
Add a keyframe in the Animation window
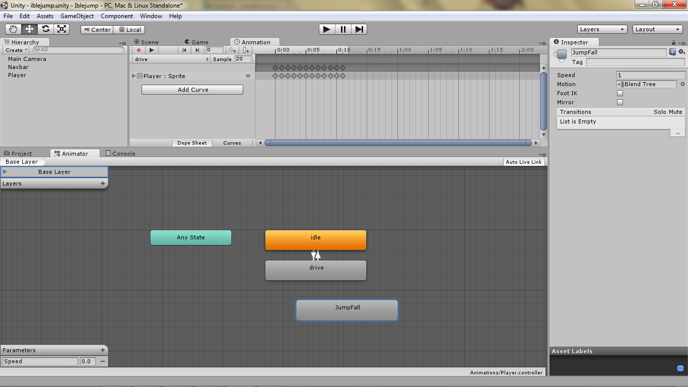coord(231,50)
